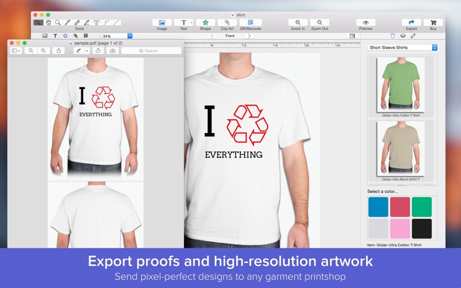This screenshot has height=288, width=461.
Task: Click zoom in in sample.pdf window
Action: tap(44, 51)
